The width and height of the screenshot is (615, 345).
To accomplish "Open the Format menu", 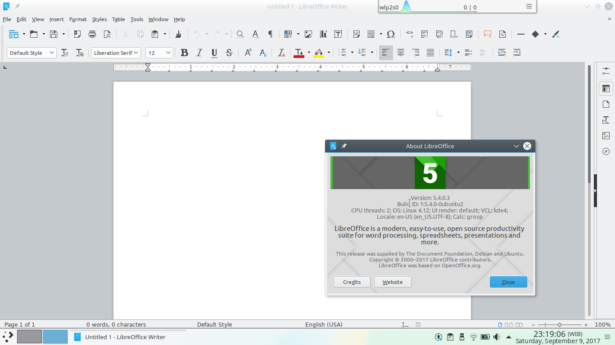I will point(78,19).
